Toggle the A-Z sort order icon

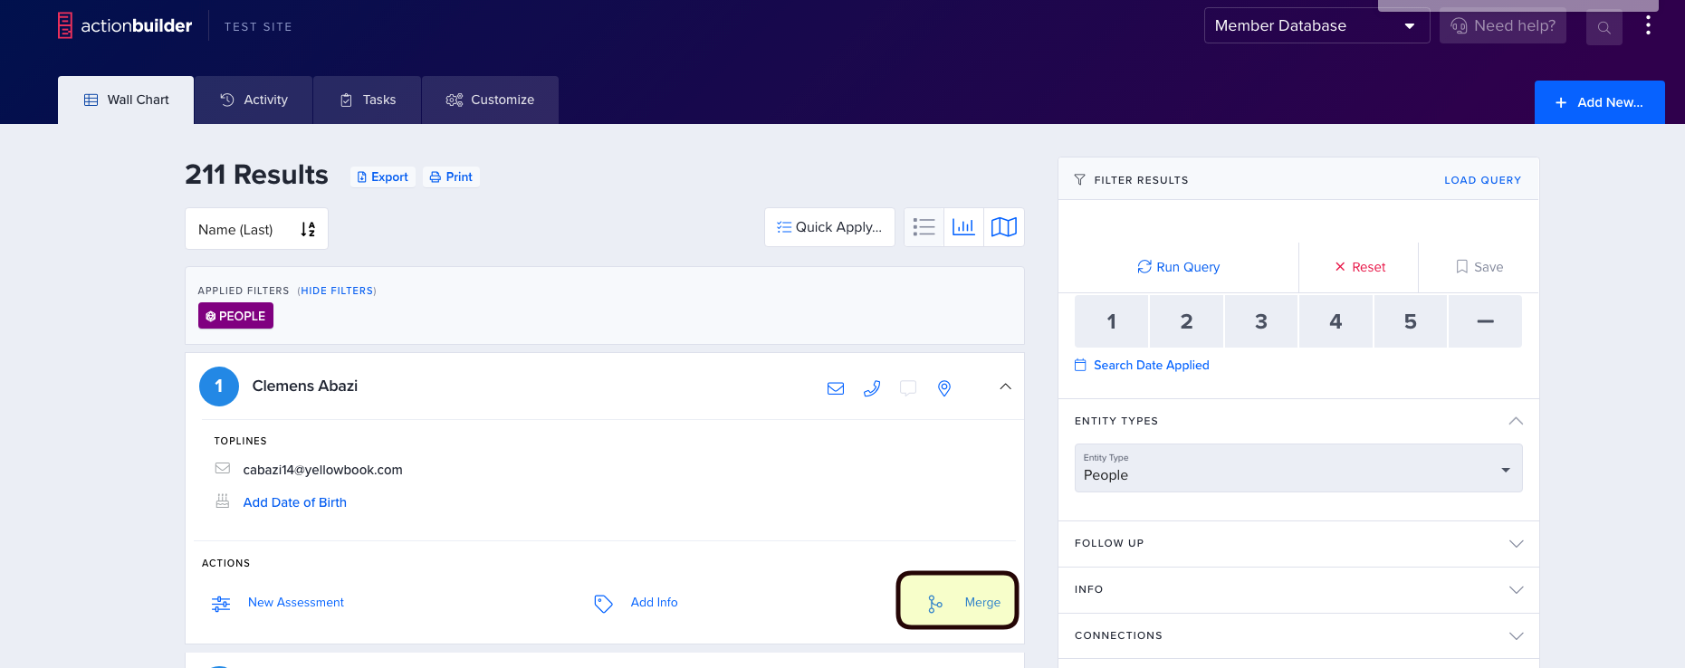(x=308, y=229)
